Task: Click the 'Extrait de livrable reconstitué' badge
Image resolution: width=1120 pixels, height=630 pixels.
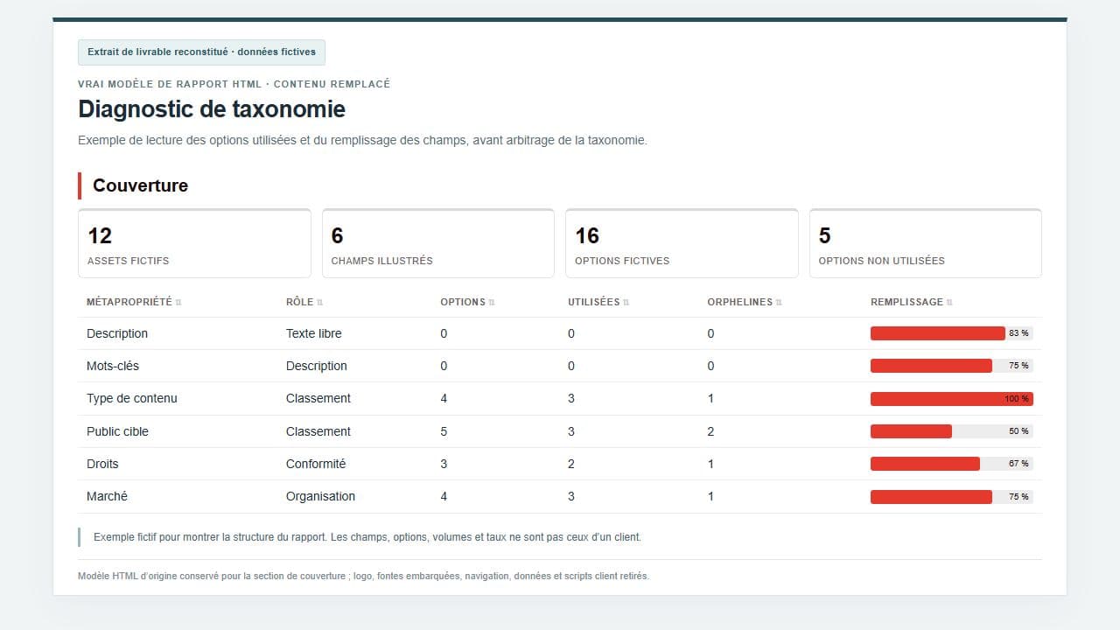Action: point(201,52)
